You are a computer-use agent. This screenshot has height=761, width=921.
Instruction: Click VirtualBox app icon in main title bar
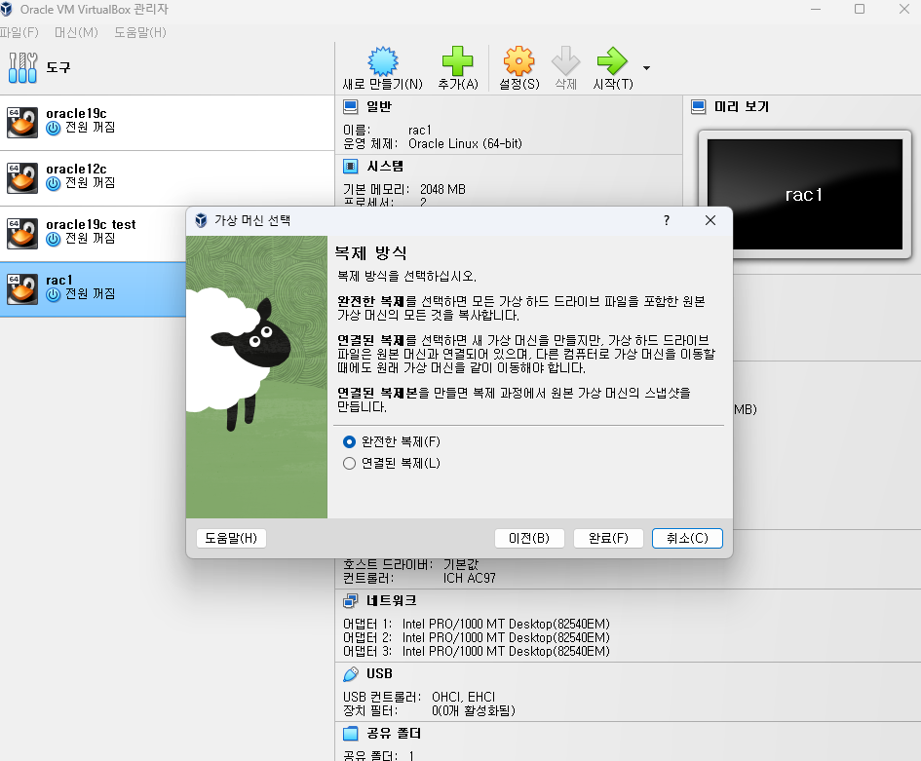click(6, 9)
